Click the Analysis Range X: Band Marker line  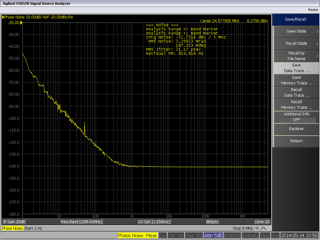[x=182, y=29]
